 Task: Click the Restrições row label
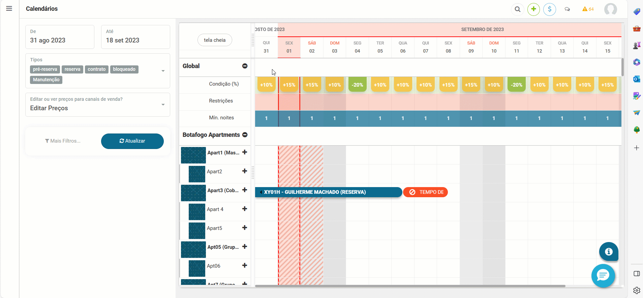tap(221, 101)
